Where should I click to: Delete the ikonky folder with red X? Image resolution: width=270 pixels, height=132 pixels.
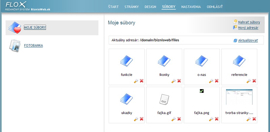tap(179, 81)
